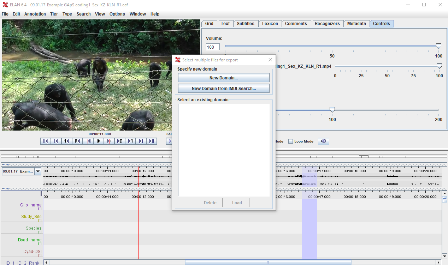Go one pixel back with red-marker icon

click(88, 141)
